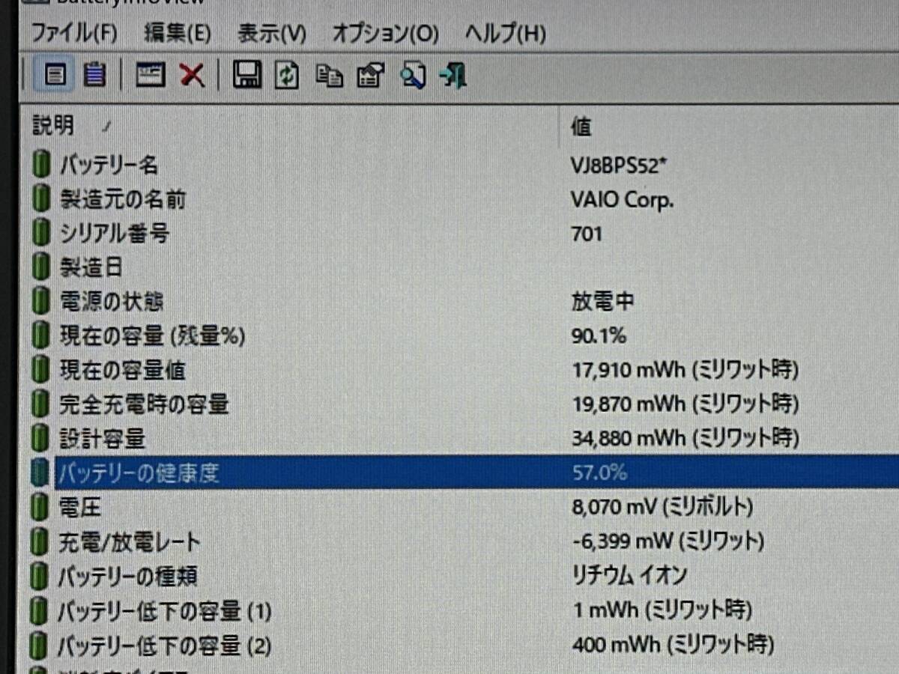Click the -6,399 mW value
Screen dimensions: 899x674
pos(668,541)
